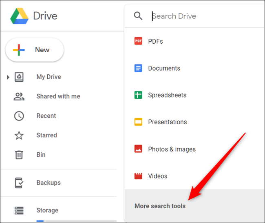The image size is (265, 223).
Task: Click the Backups phone icon
Action: (x=19, y=183)
